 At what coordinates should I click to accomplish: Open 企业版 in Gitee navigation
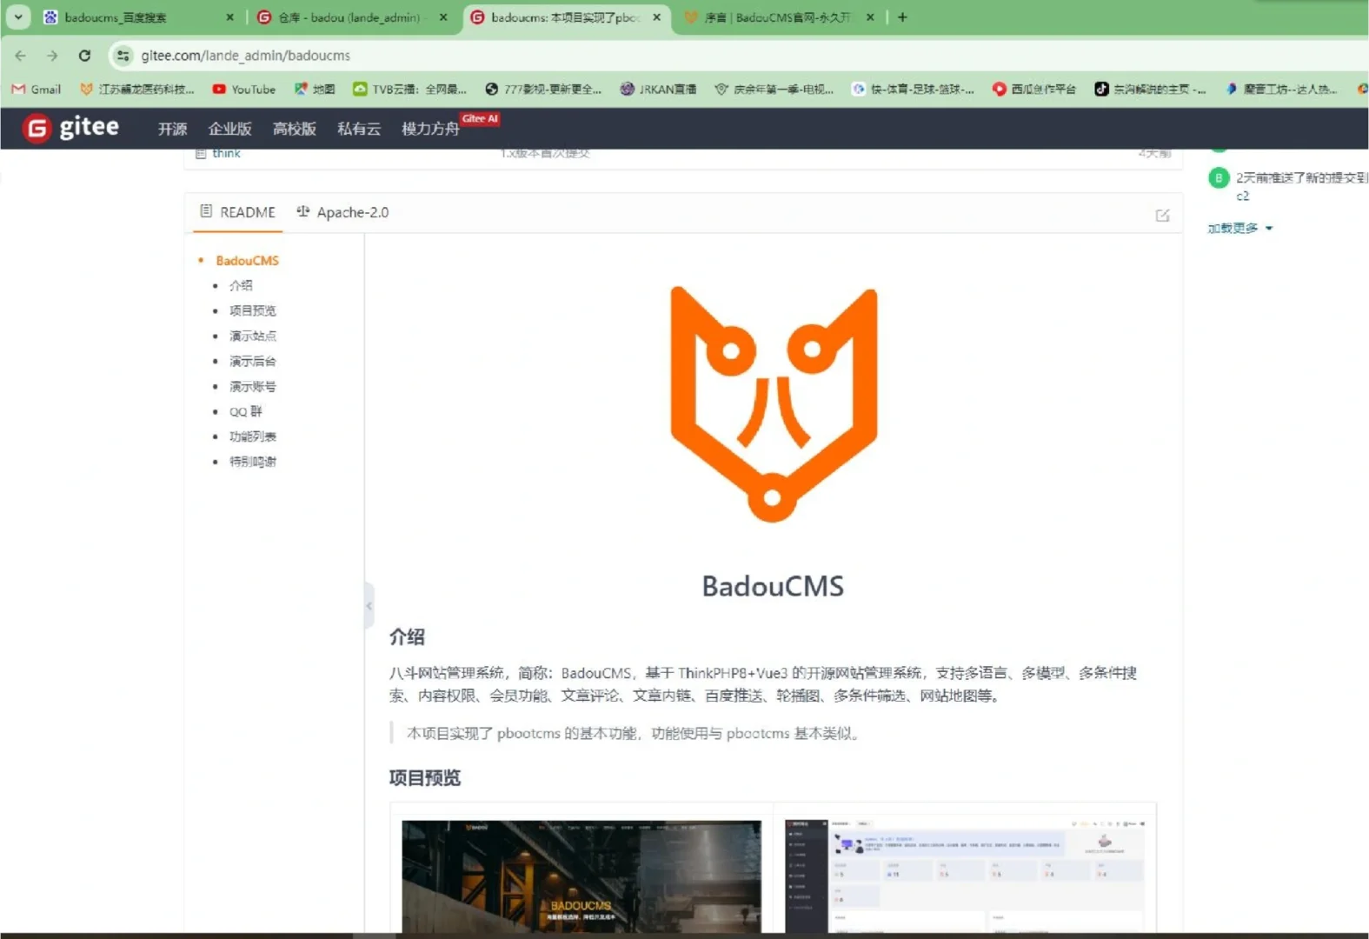coord(229,129)
